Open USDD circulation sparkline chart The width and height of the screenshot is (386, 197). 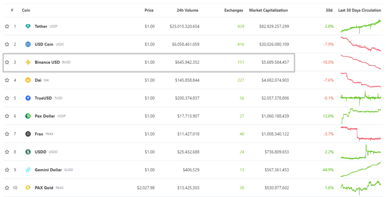(x=361, y=152)
